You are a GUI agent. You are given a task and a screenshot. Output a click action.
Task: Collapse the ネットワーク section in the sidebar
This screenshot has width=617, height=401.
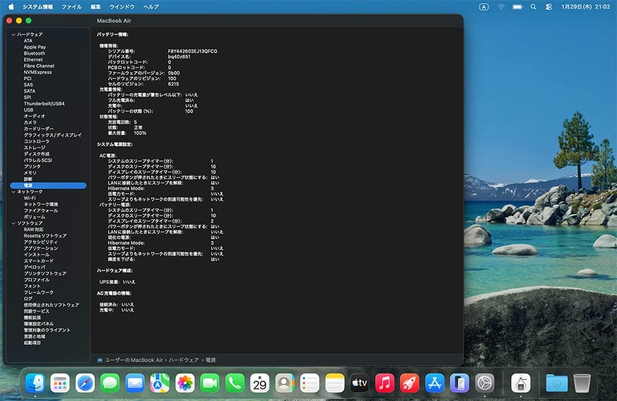[x=14, y=191]
